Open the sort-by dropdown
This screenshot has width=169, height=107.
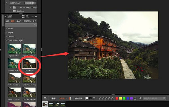63,98
